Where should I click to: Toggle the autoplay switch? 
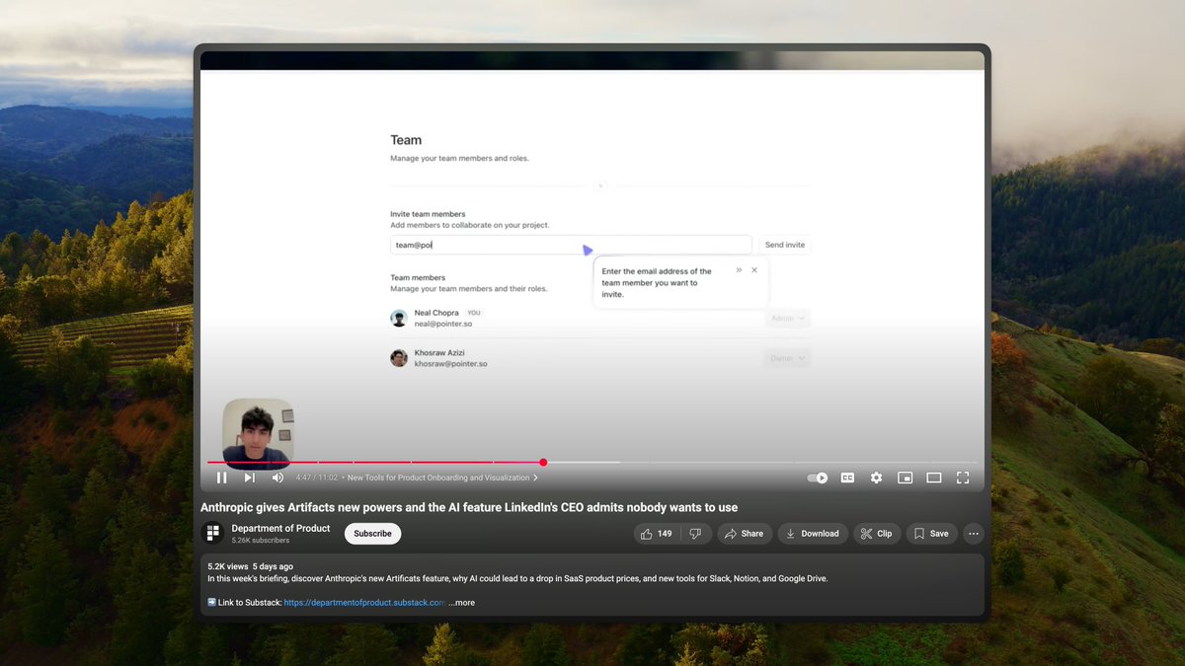click(818, 478)
